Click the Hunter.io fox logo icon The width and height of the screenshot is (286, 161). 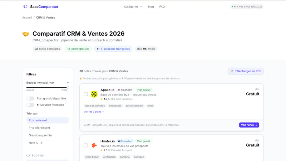coord(94,145)
